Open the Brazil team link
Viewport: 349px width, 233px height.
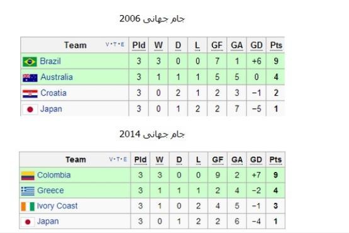pyautogui.click(x=50, y=61)
